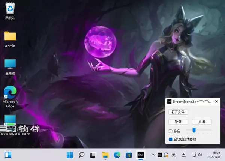
Task: Select Microsoft Edge desktop shortcut
Action: click(x=10, y=96)
